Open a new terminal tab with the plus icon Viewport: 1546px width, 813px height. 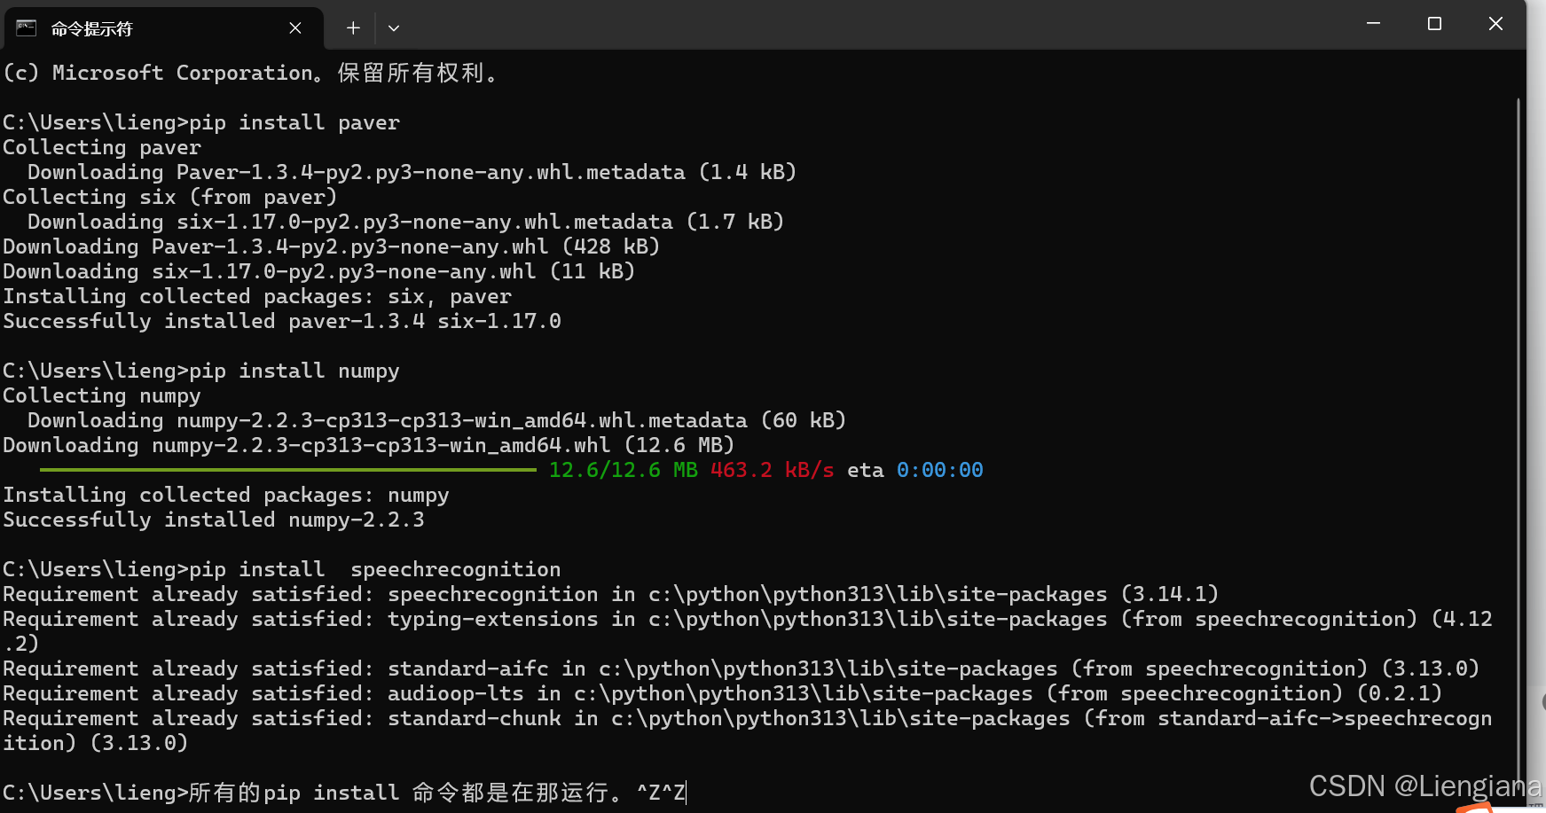[352, 27]
